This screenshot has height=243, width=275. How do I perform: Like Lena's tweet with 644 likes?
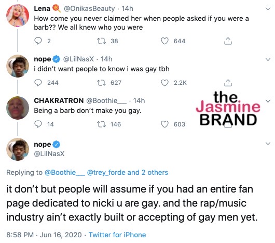pos(164,41)
